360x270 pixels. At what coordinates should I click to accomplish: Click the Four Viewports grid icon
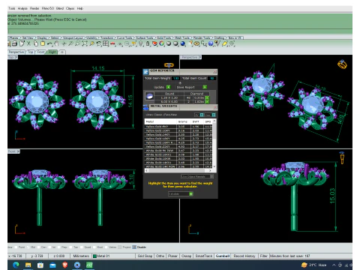pos(106,43)
